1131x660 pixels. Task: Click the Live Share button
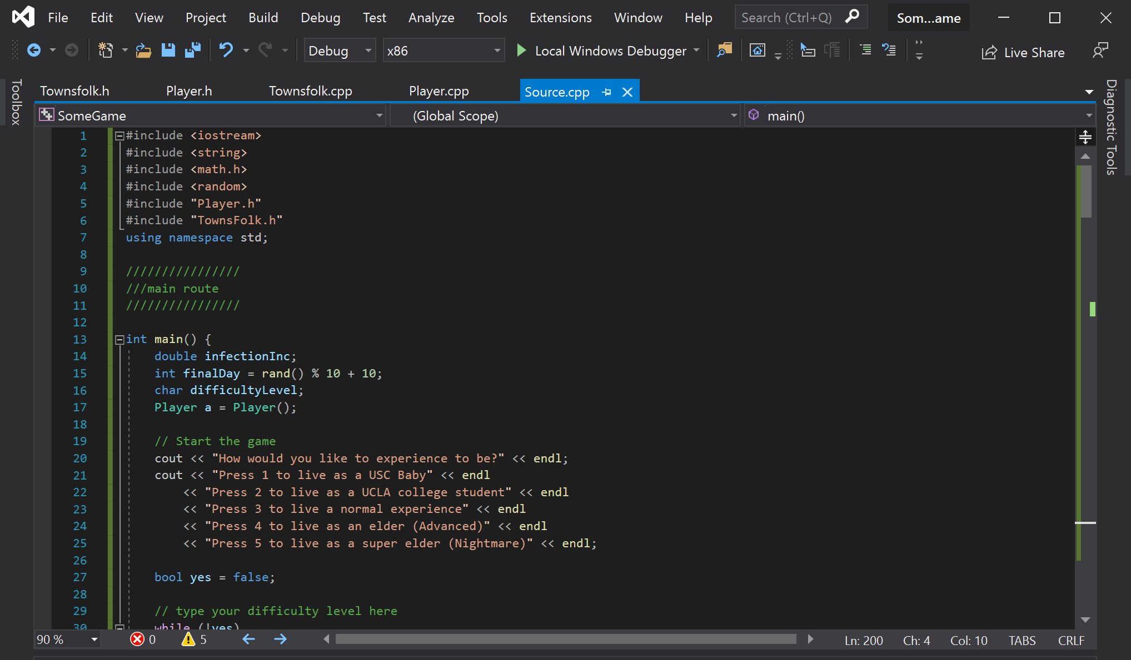click(1023, 52)
